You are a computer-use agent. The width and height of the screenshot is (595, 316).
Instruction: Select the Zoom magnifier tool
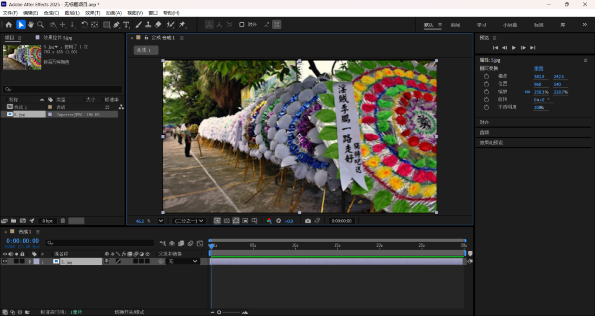coord(40,25)
